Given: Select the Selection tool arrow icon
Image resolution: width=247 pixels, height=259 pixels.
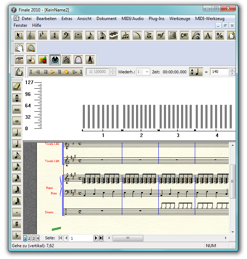Looking at the screenshot, I should [x=19, y=35].
